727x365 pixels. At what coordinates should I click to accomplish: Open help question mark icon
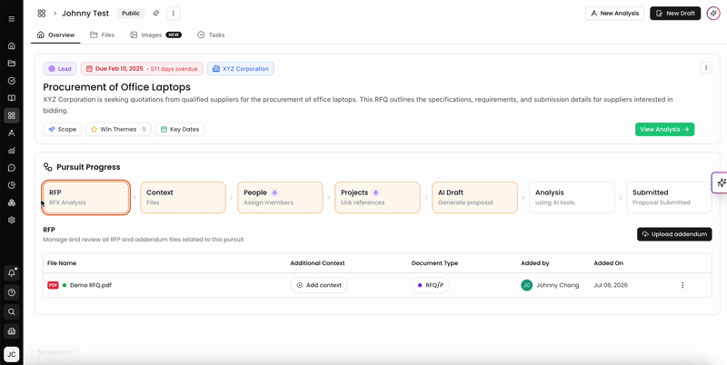[12, 292]
